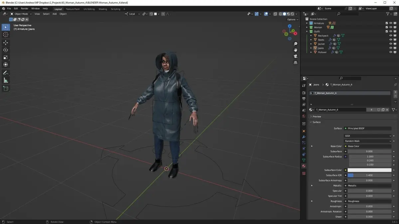Open the GGX distribution dropdown
The width and height of the screenshot is (399, 224).
point(368,136)
